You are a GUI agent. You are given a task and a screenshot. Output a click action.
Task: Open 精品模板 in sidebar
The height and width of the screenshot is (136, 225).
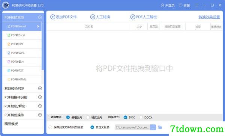(23, 124)
